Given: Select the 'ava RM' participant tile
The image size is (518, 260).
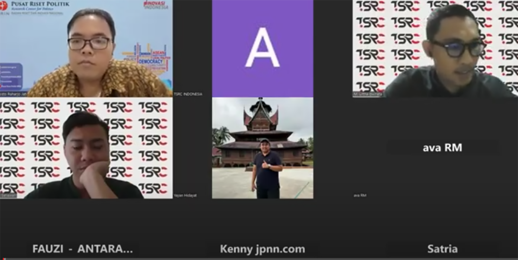Looking at the screenshot, I should click(x=442, y=148).
